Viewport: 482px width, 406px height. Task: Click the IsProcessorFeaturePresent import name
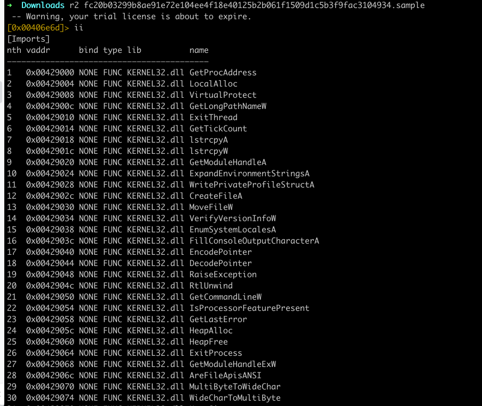249,308
